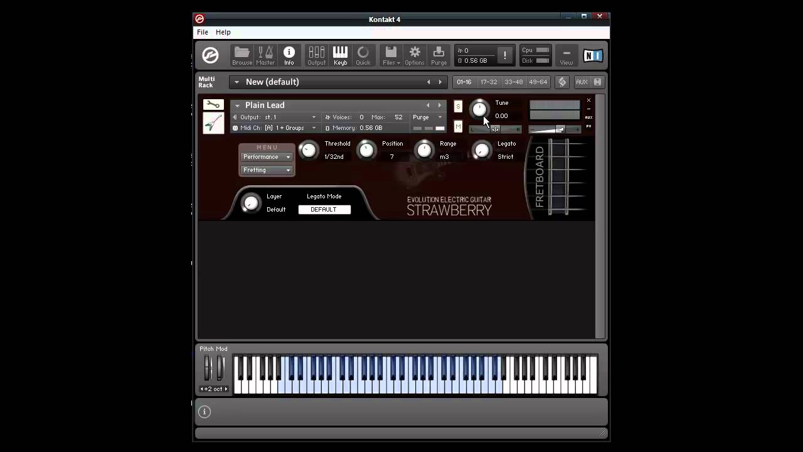Click the instrument volume slider
The image size is (803, 452).
click(x=555, y=129)
